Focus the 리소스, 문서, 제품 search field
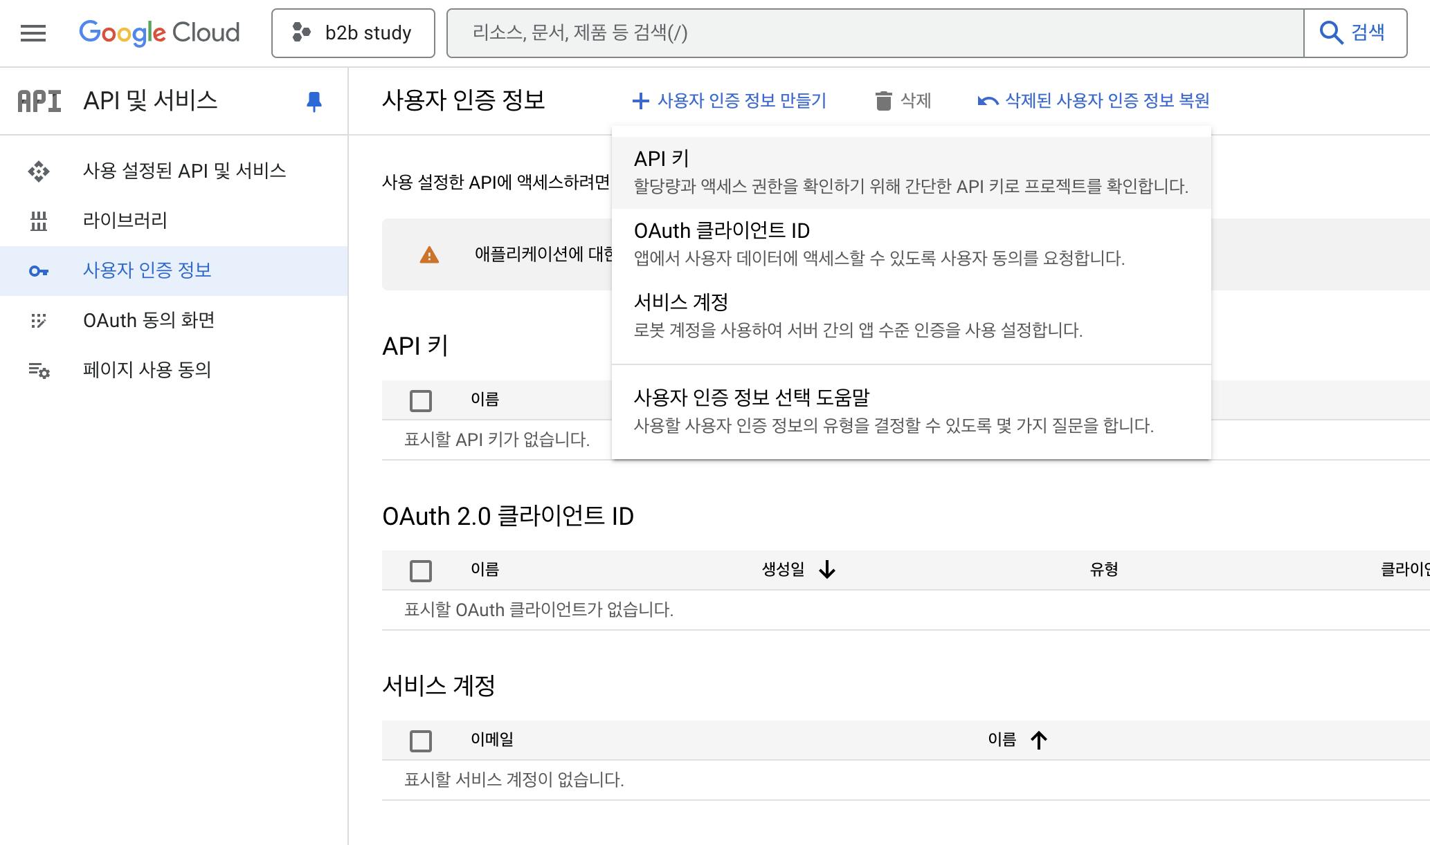Screen dimensions: 1430x845 (x=875, y=33)
